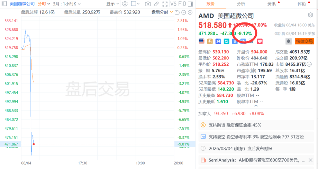
Task: Zoom in chart with the plus circle icon
Action: click(x=190, y=12)
